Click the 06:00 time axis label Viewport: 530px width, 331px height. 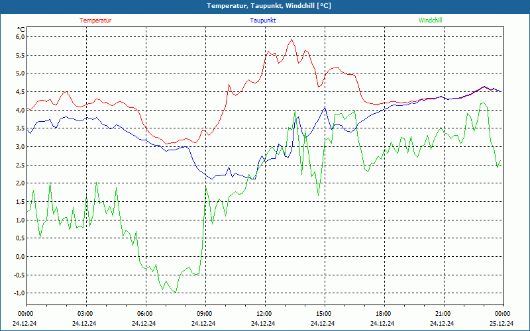144,314
